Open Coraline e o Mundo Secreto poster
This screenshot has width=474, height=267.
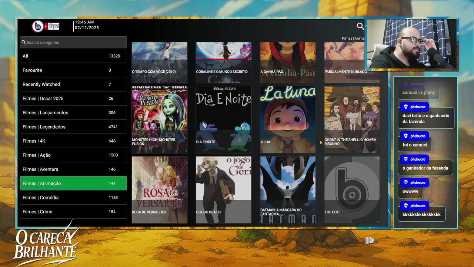click(x=224, y=62)
